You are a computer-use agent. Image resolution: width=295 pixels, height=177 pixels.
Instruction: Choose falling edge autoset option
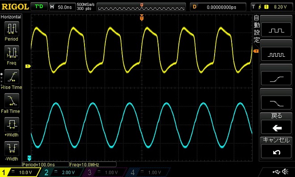click(x=276, y=102)
